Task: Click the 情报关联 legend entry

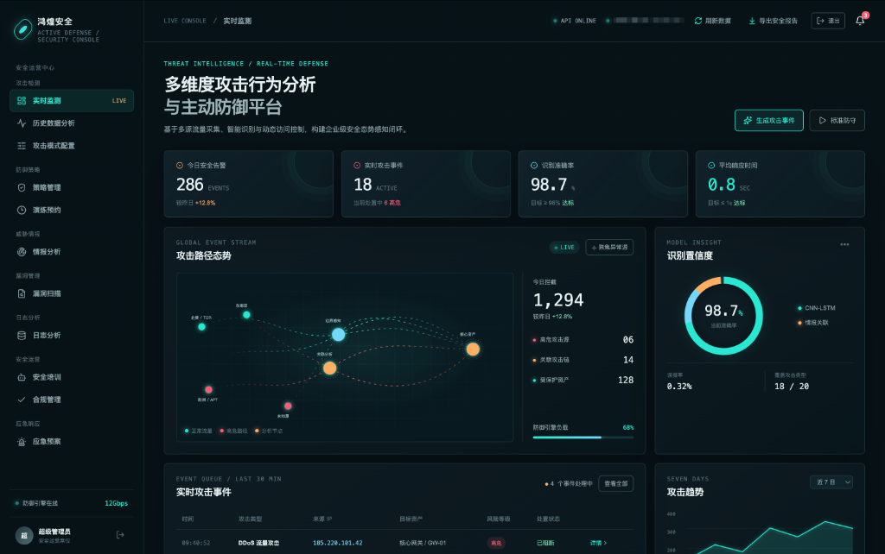Action: 812,323
